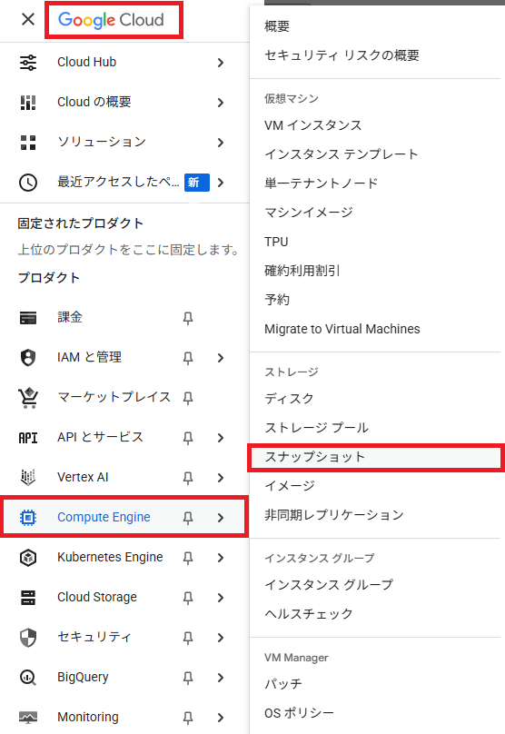
Task: Click the Kubernetes Engine hexagon icon
Action: click(28, 558)
